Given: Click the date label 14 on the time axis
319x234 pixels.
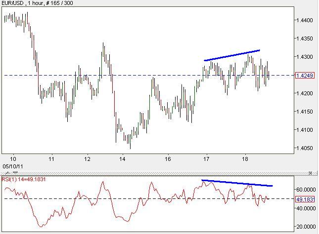Looking at the screenshot, I should (x=123, y=159).
